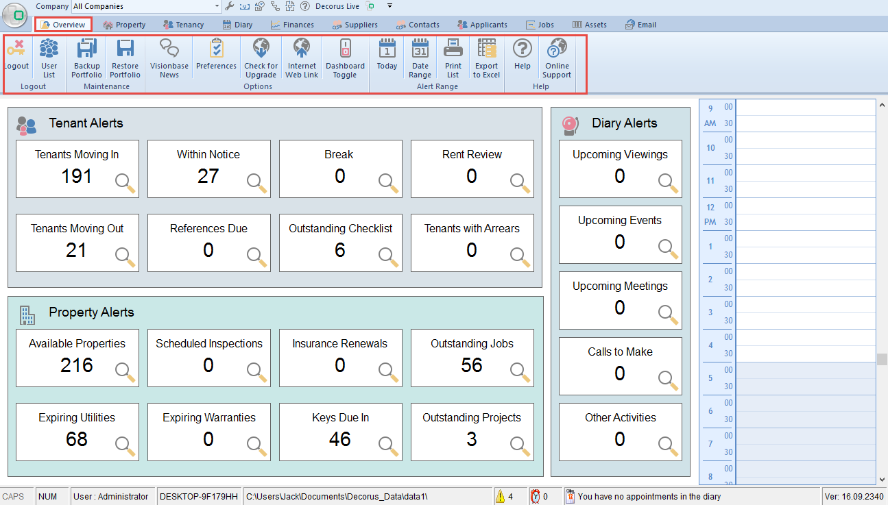Open the Outstanding Jobs alert tile
888x505 pixels.
coord(472,358)
